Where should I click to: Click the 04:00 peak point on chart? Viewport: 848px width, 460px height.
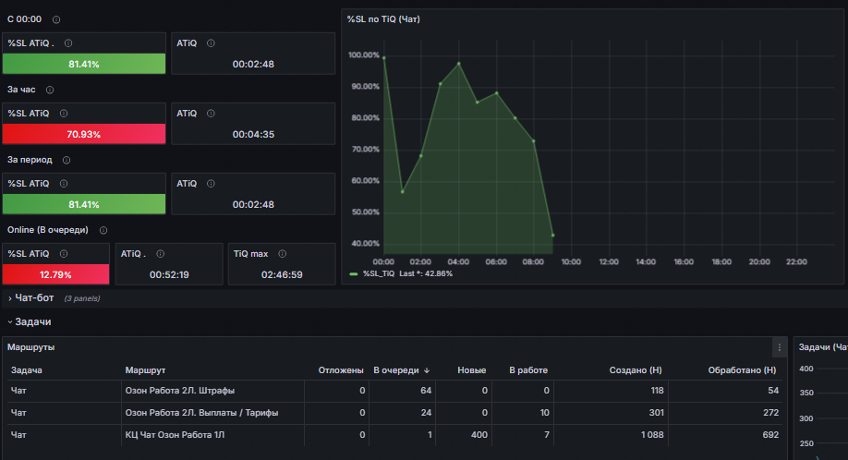click(459, 64)
